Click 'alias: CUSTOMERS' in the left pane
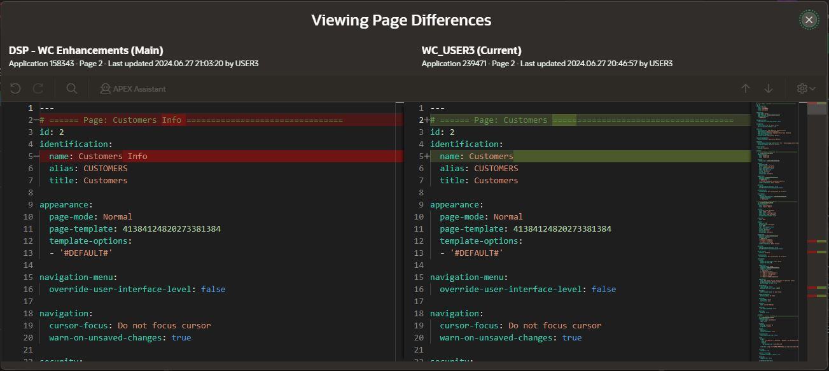829x371 pixels. click(x=88, y=168)
